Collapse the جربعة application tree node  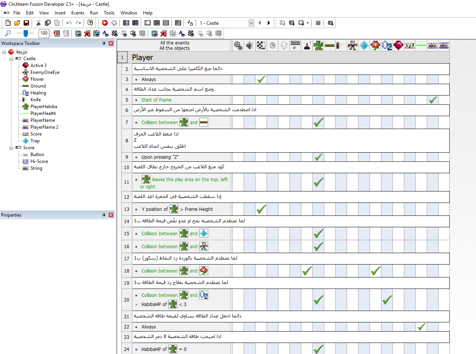pos(4,52)
